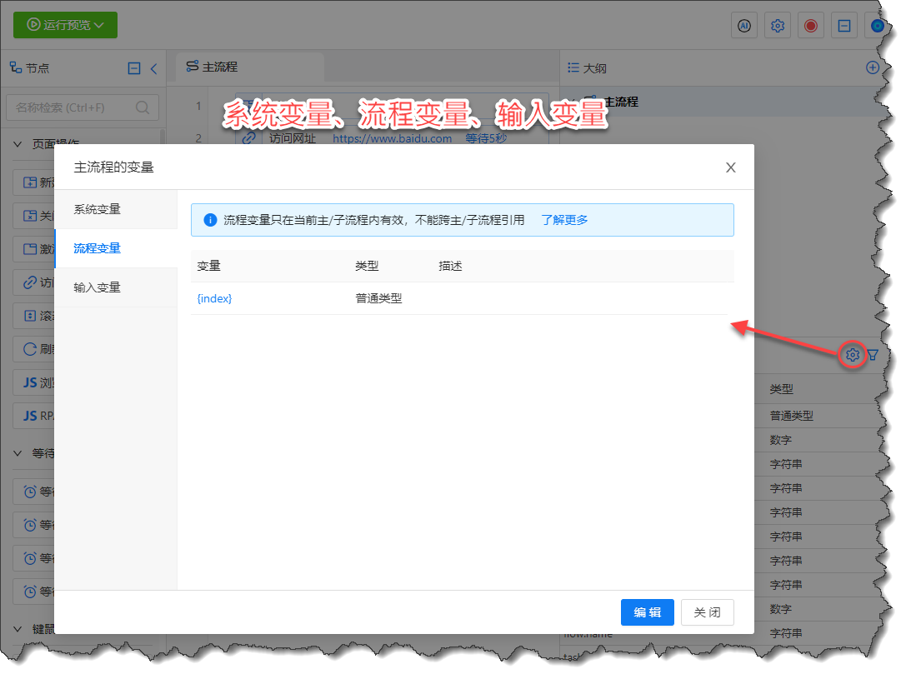
Task: Open variable settings gear icon circled in red
Action: point(853,354)
